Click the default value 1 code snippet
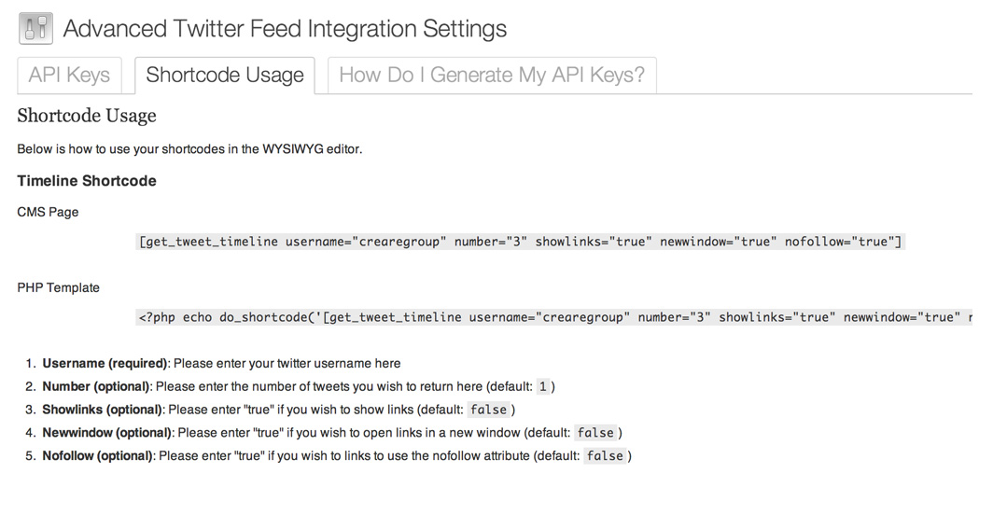The height and width of the screenshot is (515, 993). click(543, 386)
